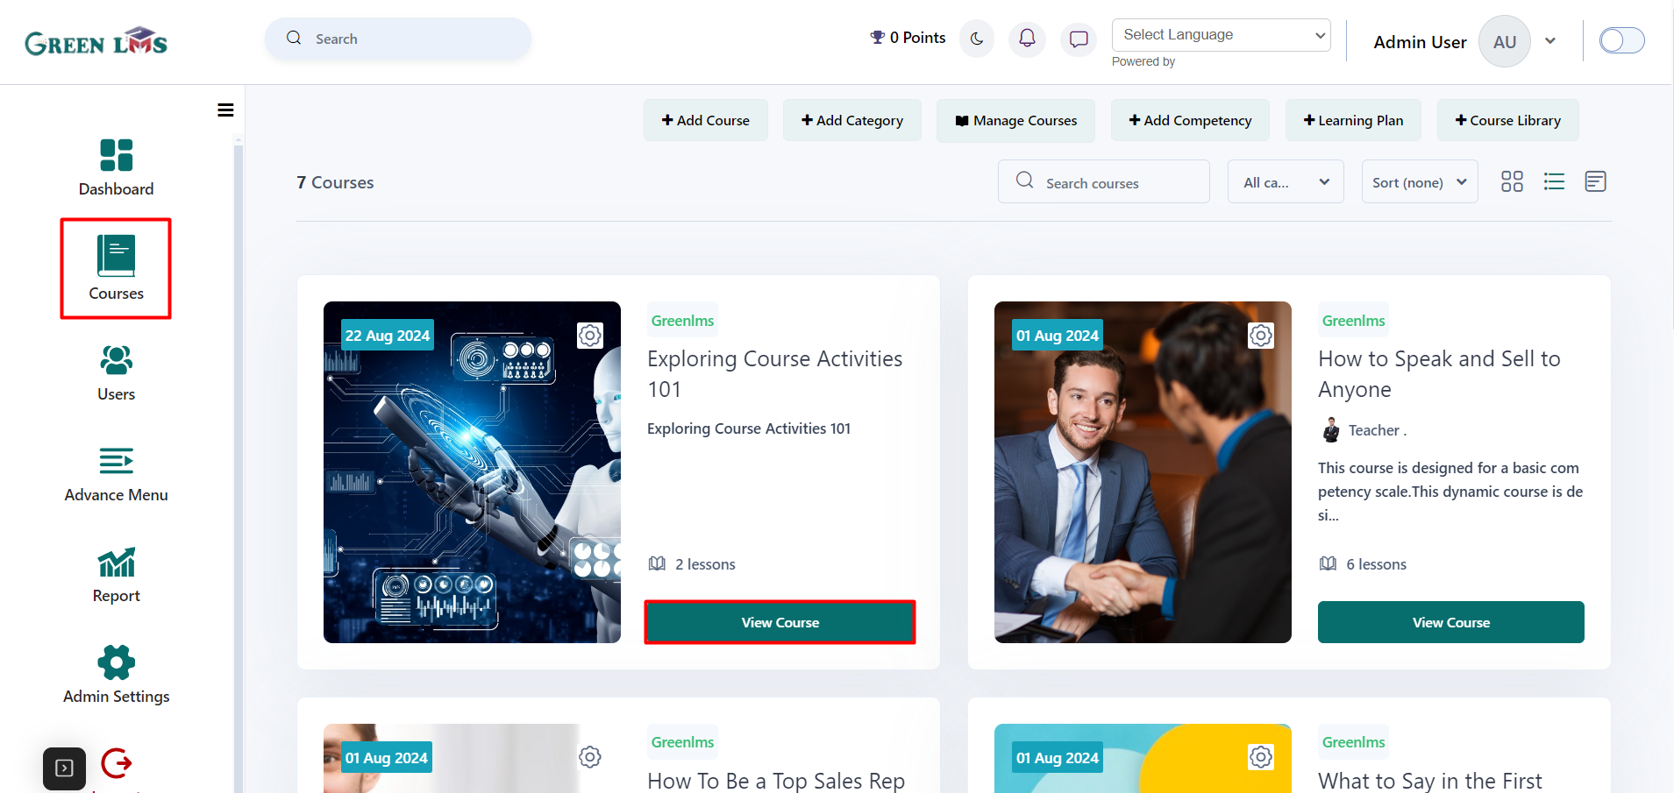This screenshot has width=1674, height=793.
Task: Toggle the switch beside Admin User
Action: pyautogui.click(x=1621, y=40)
